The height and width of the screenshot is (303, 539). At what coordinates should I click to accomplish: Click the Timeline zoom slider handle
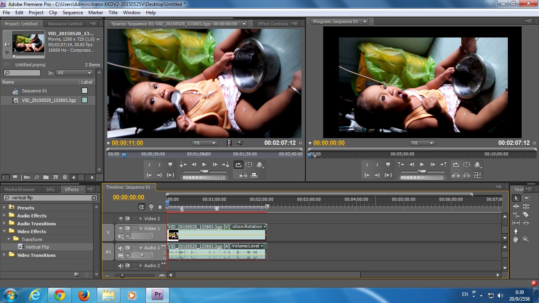click(122, 275)
